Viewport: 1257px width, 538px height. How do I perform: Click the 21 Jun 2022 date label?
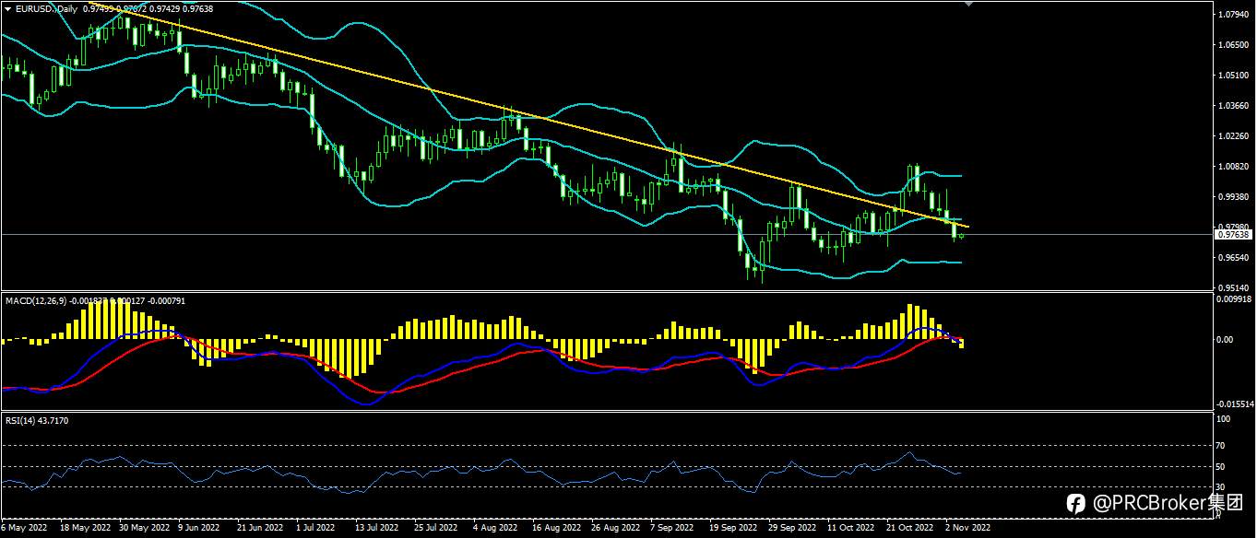258,529
